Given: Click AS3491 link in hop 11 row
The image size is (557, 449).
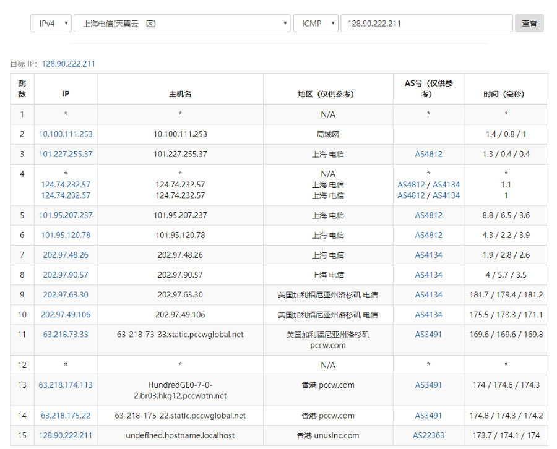Looking at the screenshot, I should click(x=428, y=334).
